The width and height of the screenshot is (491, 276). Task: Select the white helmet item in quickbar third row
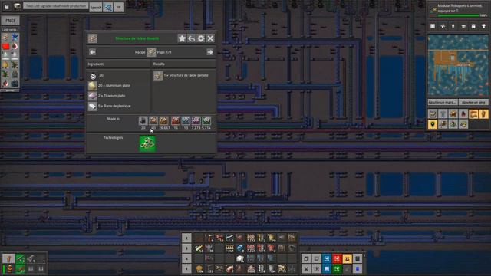[x=240, y=258]
